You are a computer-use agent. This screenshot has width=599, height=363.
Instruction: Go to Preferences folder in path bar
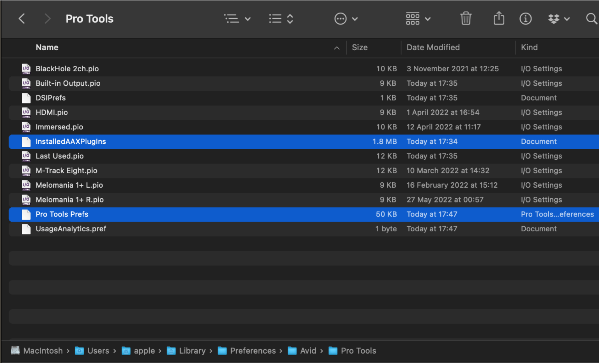252,351
